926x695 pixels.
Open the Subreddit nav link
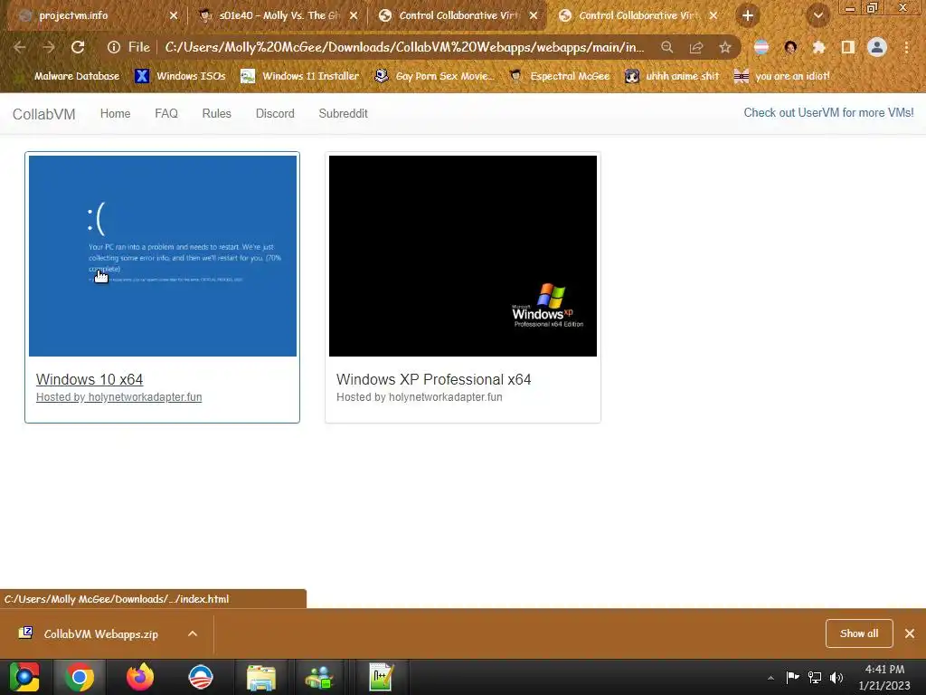343,113
